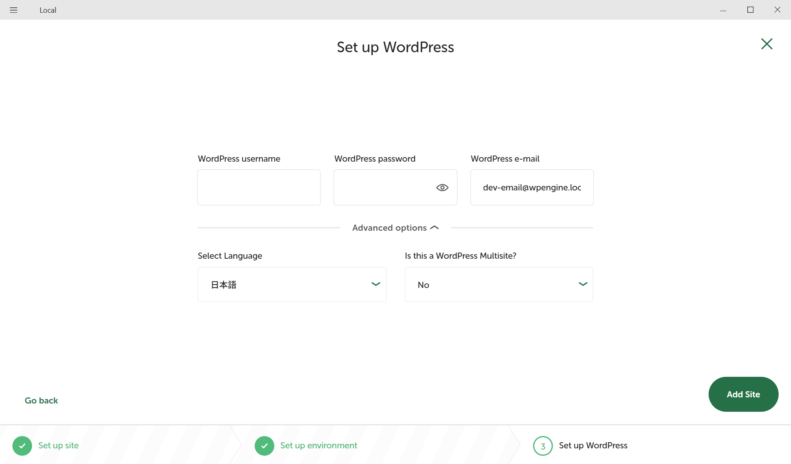
Task: Close the Set up WordPress dialog
Action: (767, 44)
